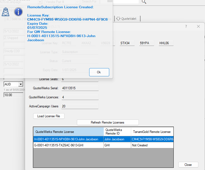
Task: Select the John Jacobson license row
Action: [69, 139]
